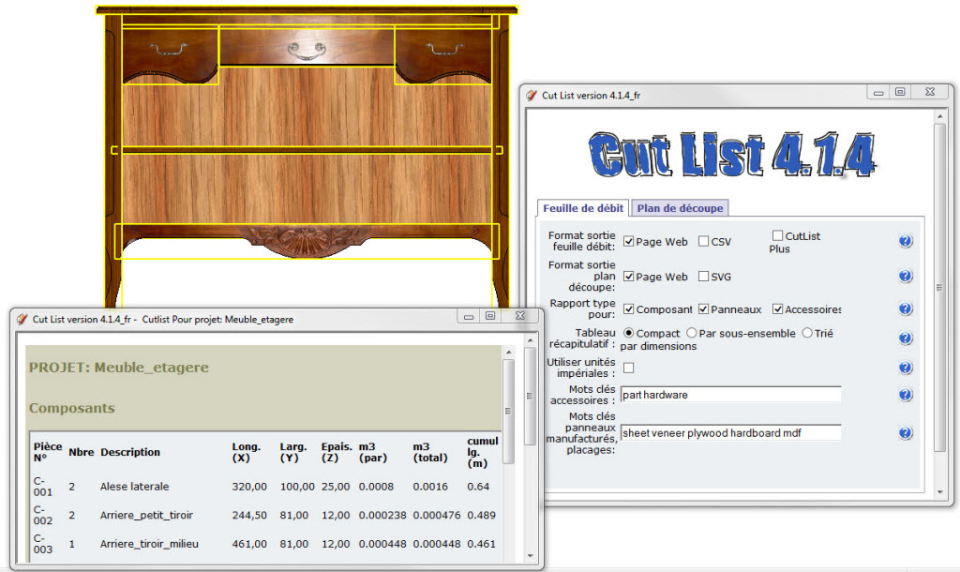960x572 pixels.
Task: Switch to Plan de découpe tab
Action: click(x=681, y=208)
